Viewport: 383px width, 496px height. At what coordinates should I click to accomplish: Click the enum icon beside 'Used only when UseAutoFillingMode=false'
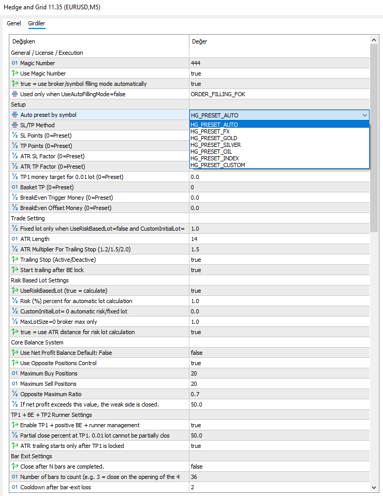(x=14, y=94)
